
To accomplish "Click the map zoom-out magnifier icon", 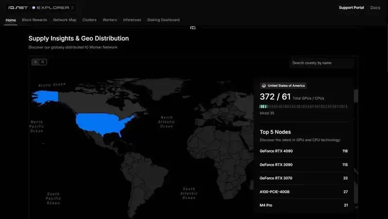I will (43, 62).
